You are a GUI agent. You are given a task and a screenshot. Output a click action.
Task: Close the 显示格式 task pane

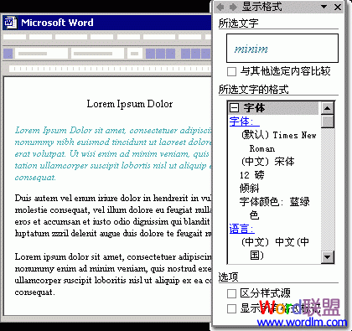[x=338, y=7]
